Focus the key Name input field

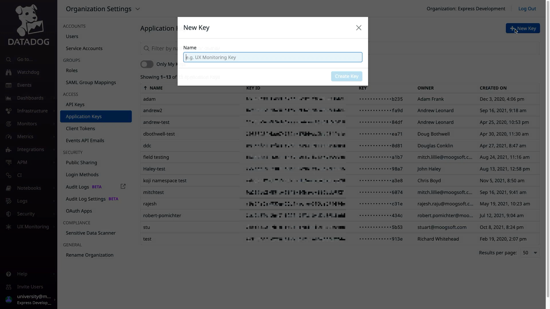coord(273,57)
